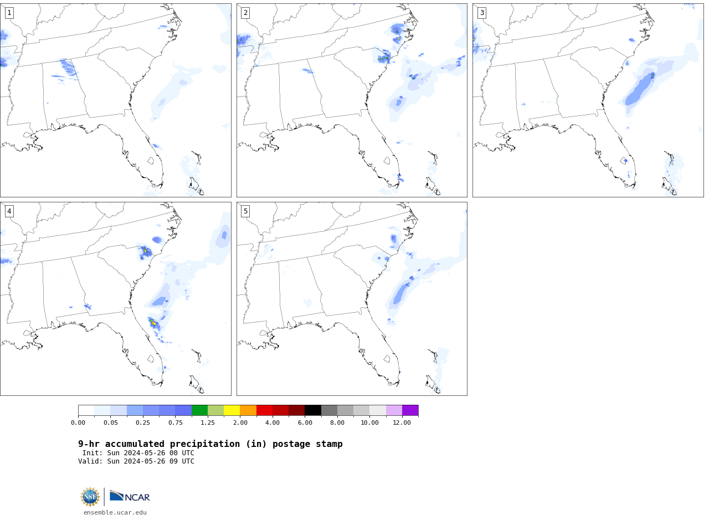Select the dark green colorbar swatch
This screenshot has width=709, height=519.
(x=199, y=410)
